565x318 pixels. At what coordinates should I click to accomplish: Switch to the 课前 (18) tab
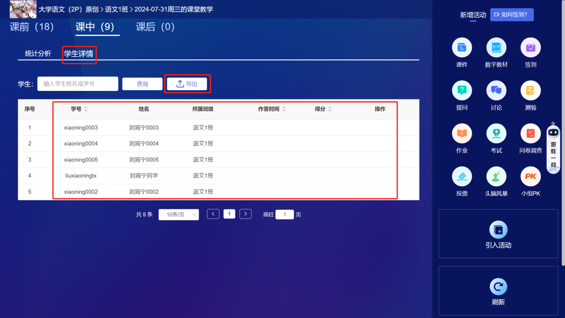coord(32,27)
